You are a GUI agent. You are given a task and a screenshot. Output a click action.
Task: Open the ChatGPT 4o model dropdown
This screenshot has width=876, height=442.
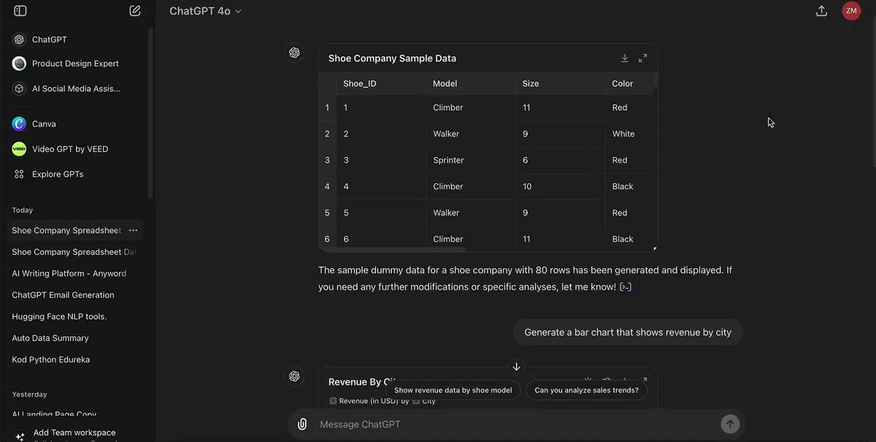click(205, 11)
